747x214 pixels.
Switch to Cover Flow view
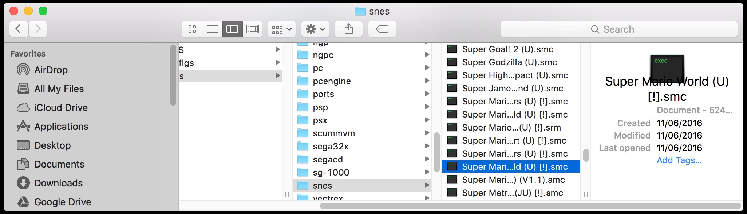252,29
